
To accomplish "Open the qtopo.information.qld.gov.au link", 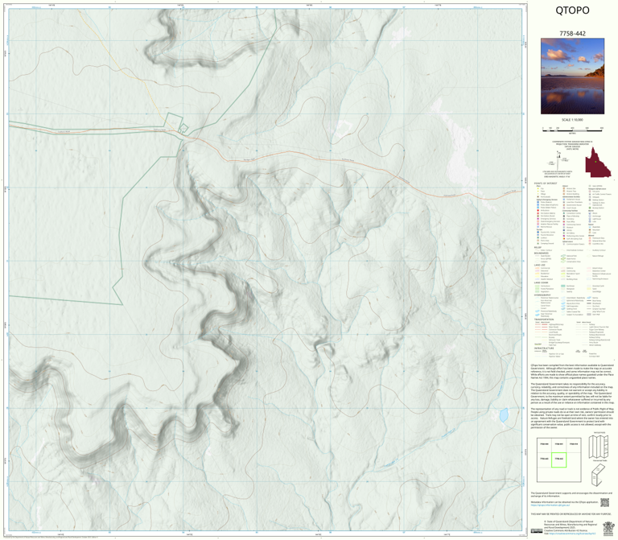I will point(550,505).
